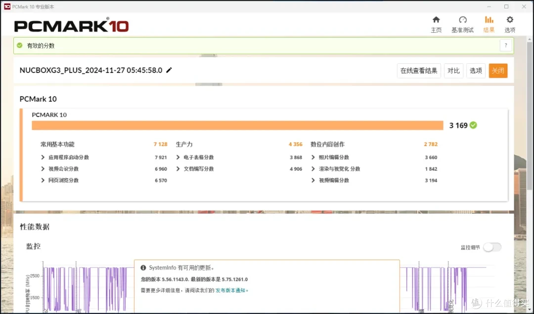
Task: Minimize the PCMark 10 window
Action: coord(489,6)
